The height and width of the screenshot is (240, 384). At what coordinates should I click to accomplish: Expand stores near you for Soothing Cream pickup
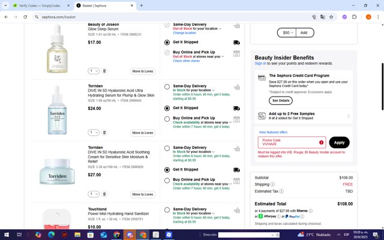(x=230, y=184)
